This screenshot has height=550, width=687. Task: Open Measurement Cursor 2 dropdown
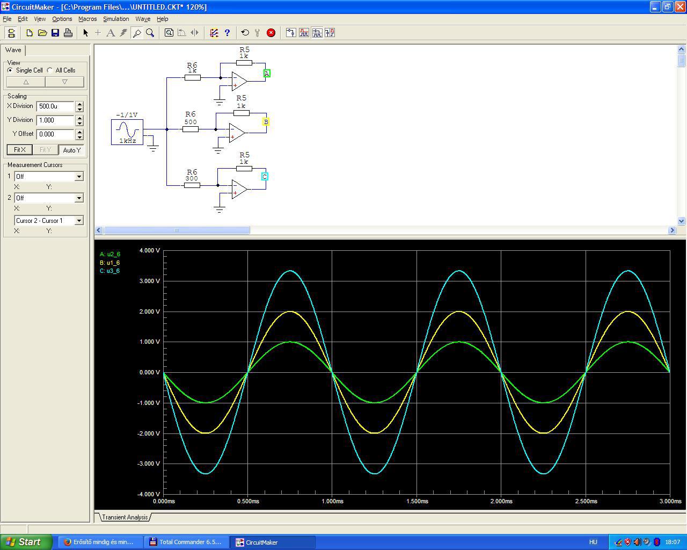point(79,198)
